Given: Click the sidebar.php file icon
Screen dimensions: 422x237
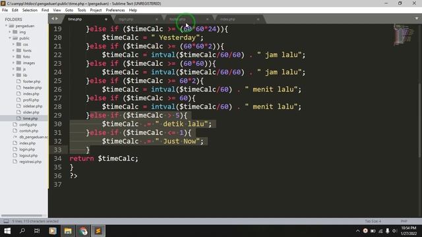Looking at the screenshot, I should point(18,106).
